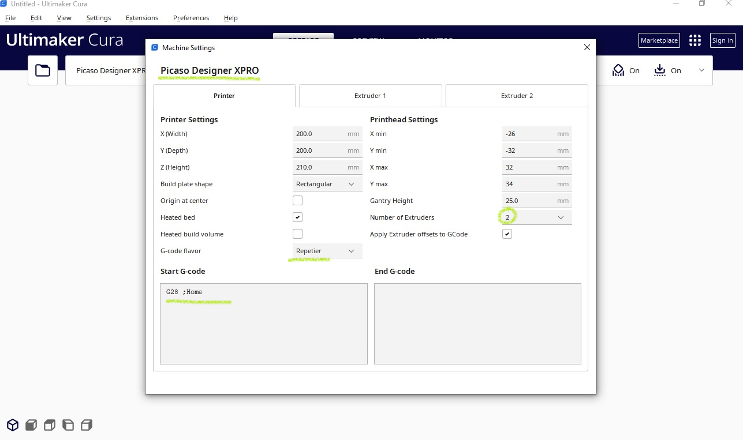Toggle the Origin at center checkbox
The width and height of the screenshot is (743, 440).
pyautogui.click(x=297, y=201)
